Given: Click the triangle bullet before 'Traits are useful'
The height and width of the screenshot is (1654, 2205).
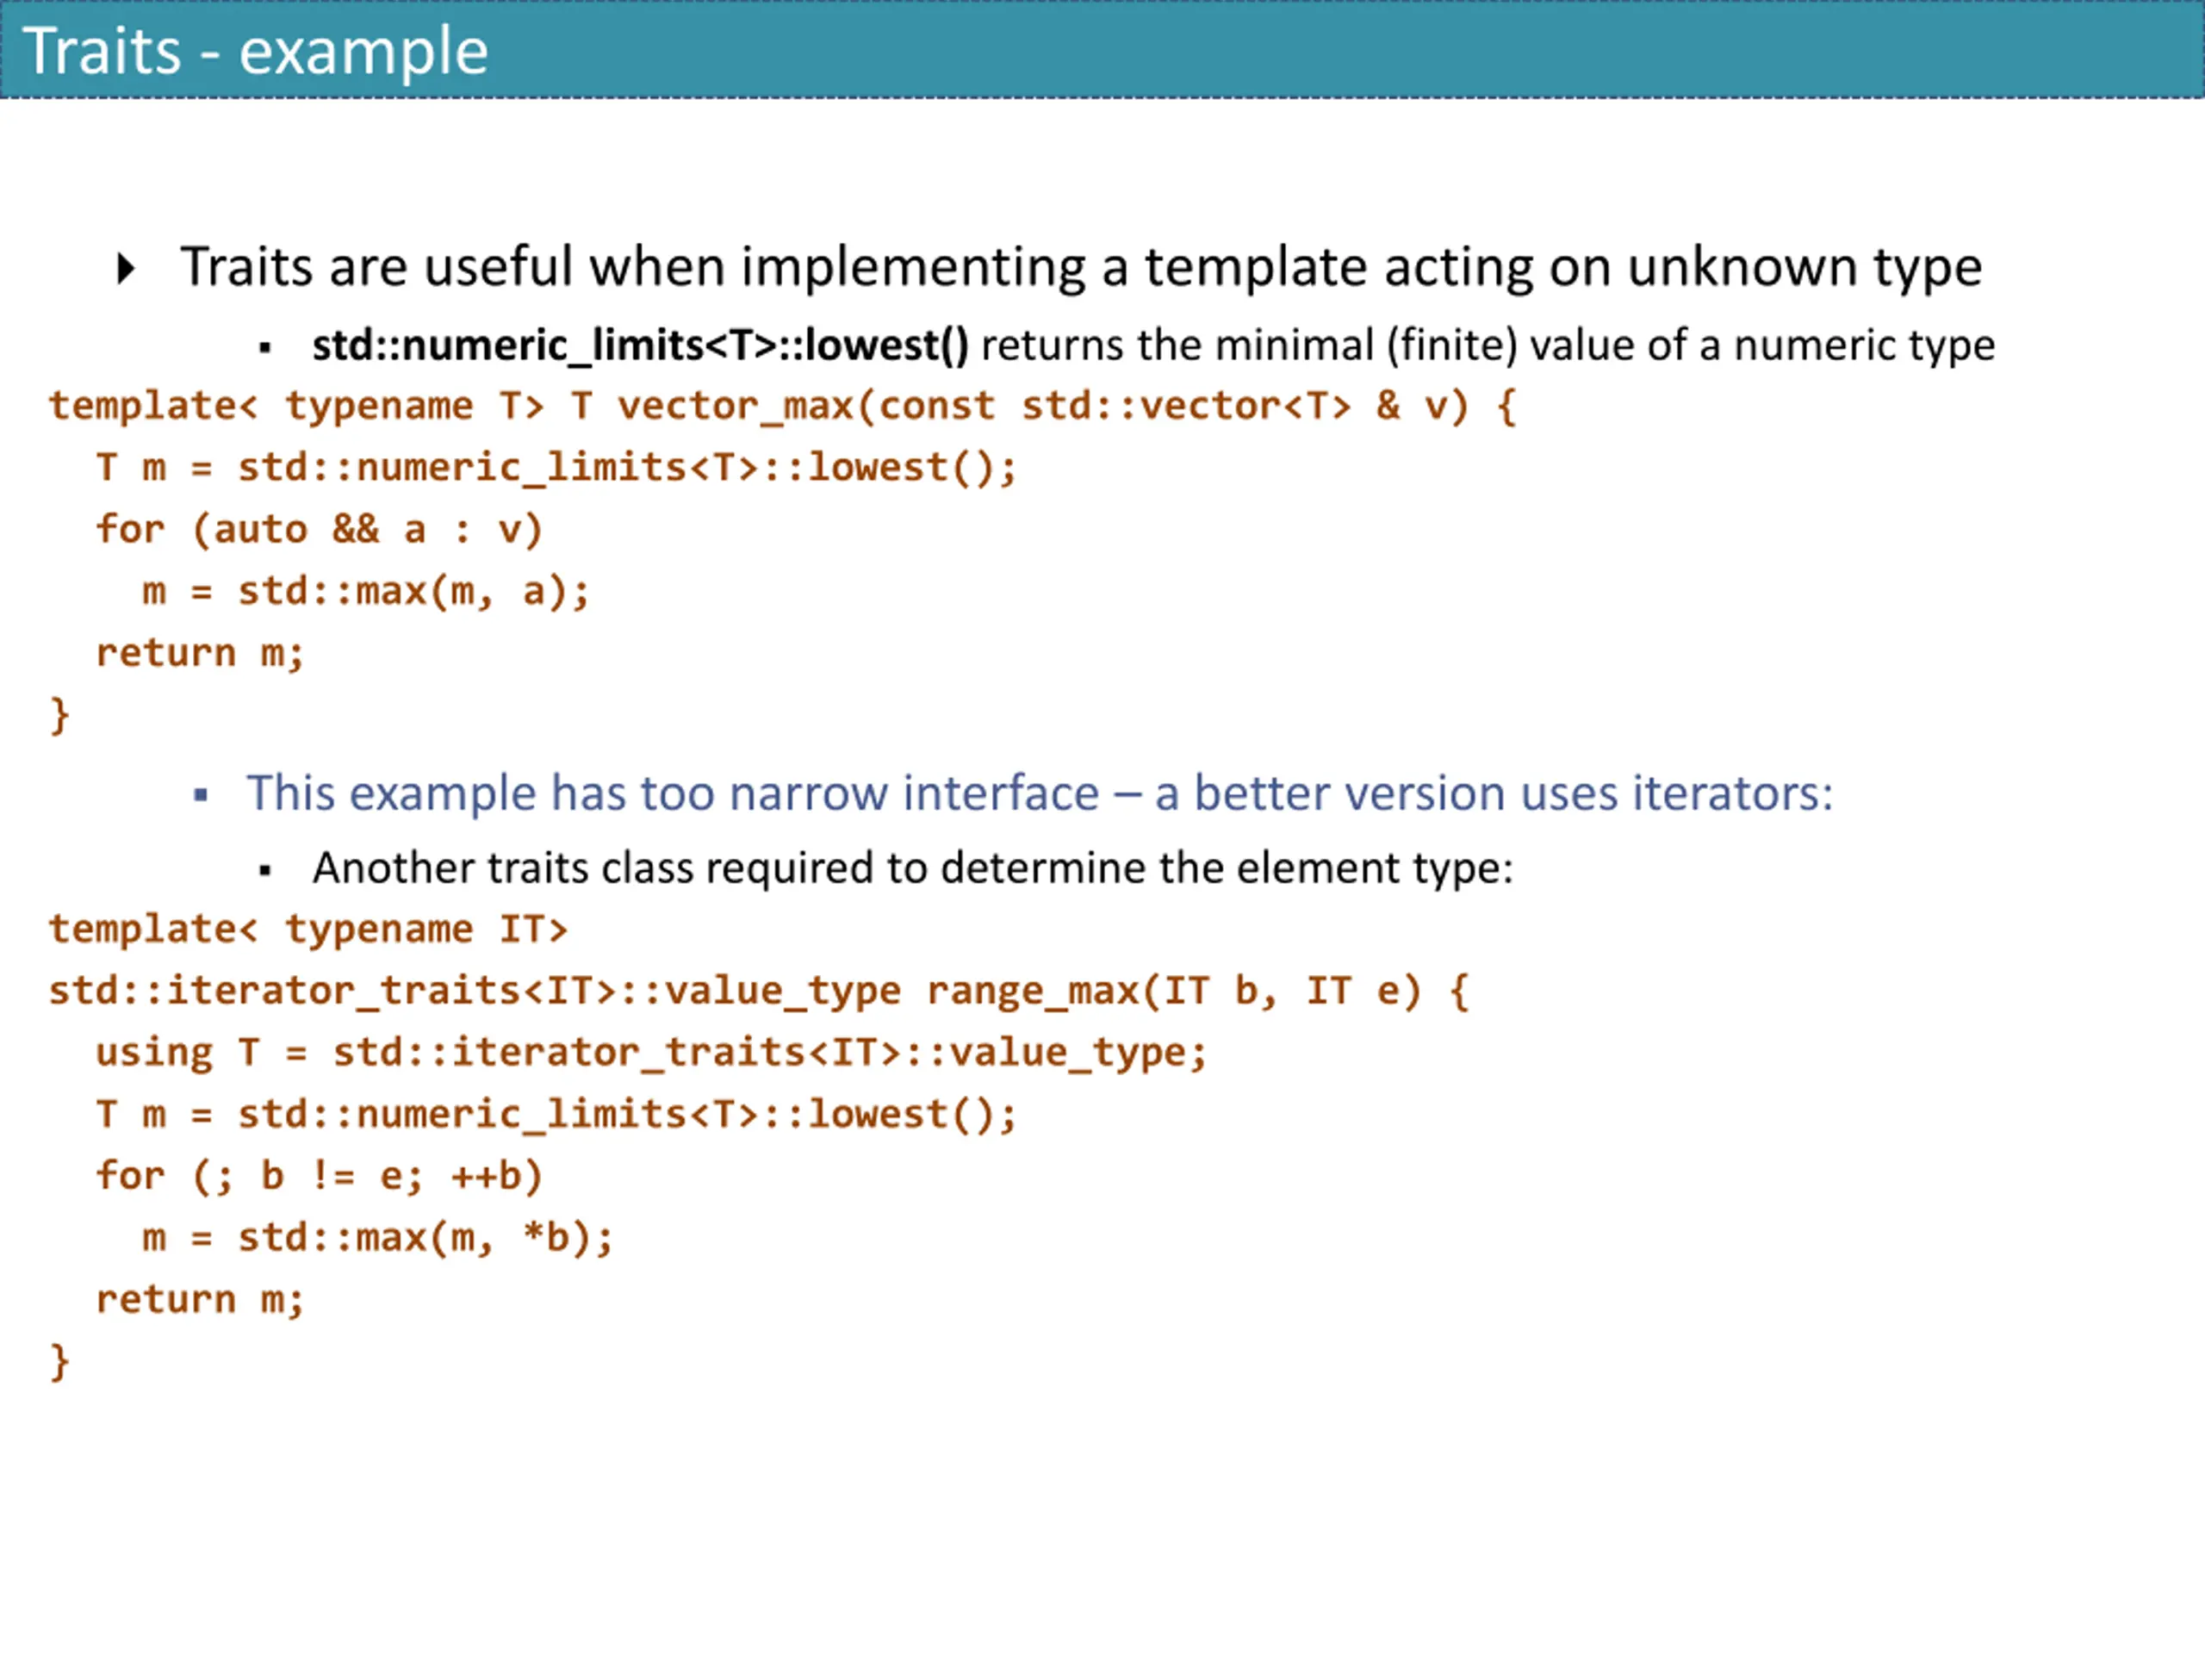Looking at the screenshot, I should click(x=126, y=268).
